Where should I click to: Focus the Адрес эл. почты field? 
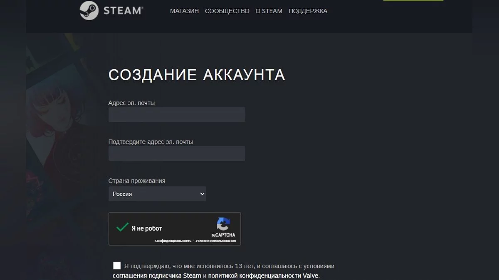[x=177, y=114]
